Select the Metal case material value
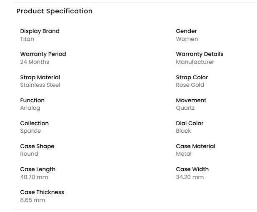The height and width of the screenshot is (212, 257). (x=184, y=154)
